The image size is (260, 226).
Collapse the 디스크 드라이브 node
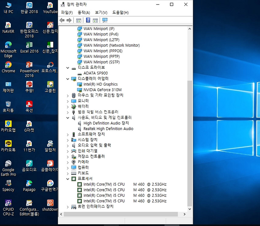pos(68,68)
